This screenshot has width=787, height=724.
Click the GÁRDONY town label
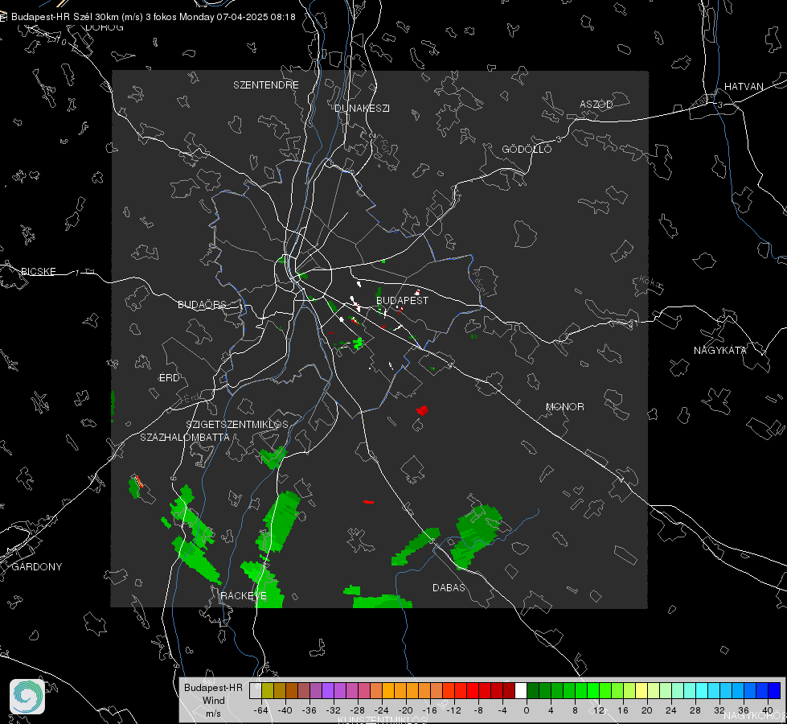(x=37, y=567)
